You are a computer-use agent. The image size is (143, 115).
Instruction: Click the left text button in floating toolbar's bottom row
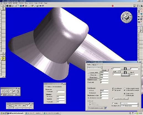pyautogui.click(x=10, y=94)
